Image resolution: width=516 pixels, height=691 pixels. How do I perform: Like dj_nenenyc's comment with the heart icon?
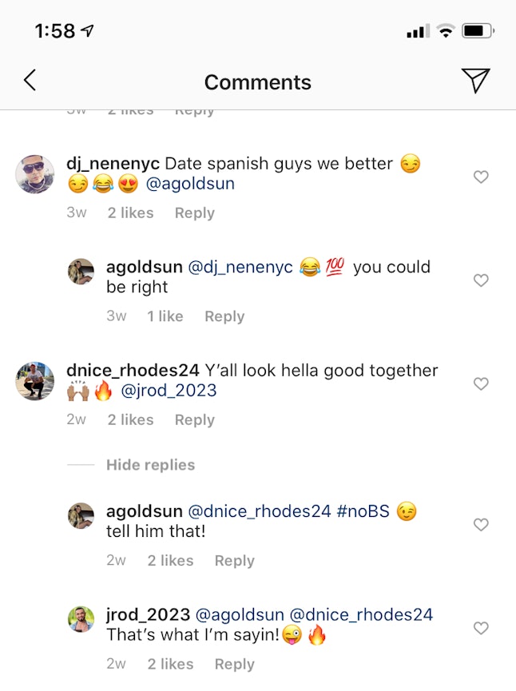(481, 177)
